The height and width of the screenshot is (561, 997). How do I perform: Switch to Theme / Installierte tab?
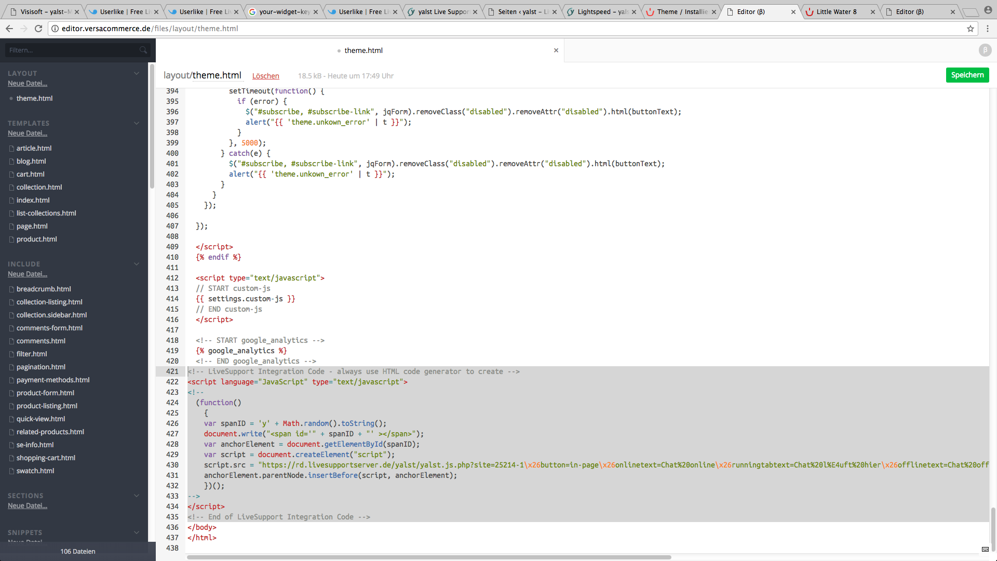[681, 11]
